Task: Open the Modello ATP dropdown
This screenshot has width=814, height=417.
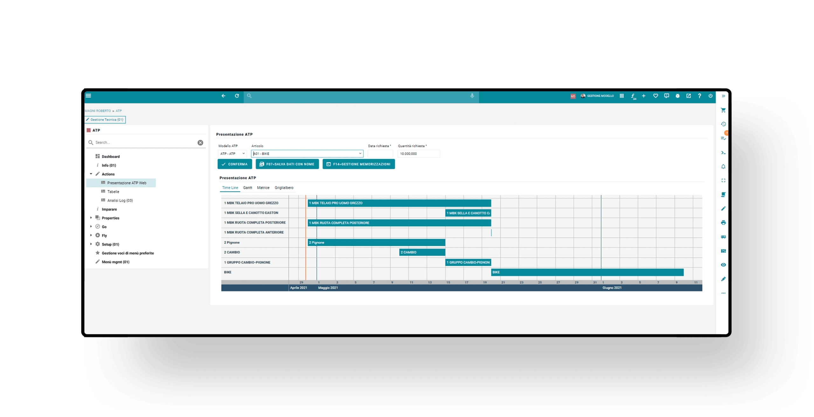Action: 232,153
